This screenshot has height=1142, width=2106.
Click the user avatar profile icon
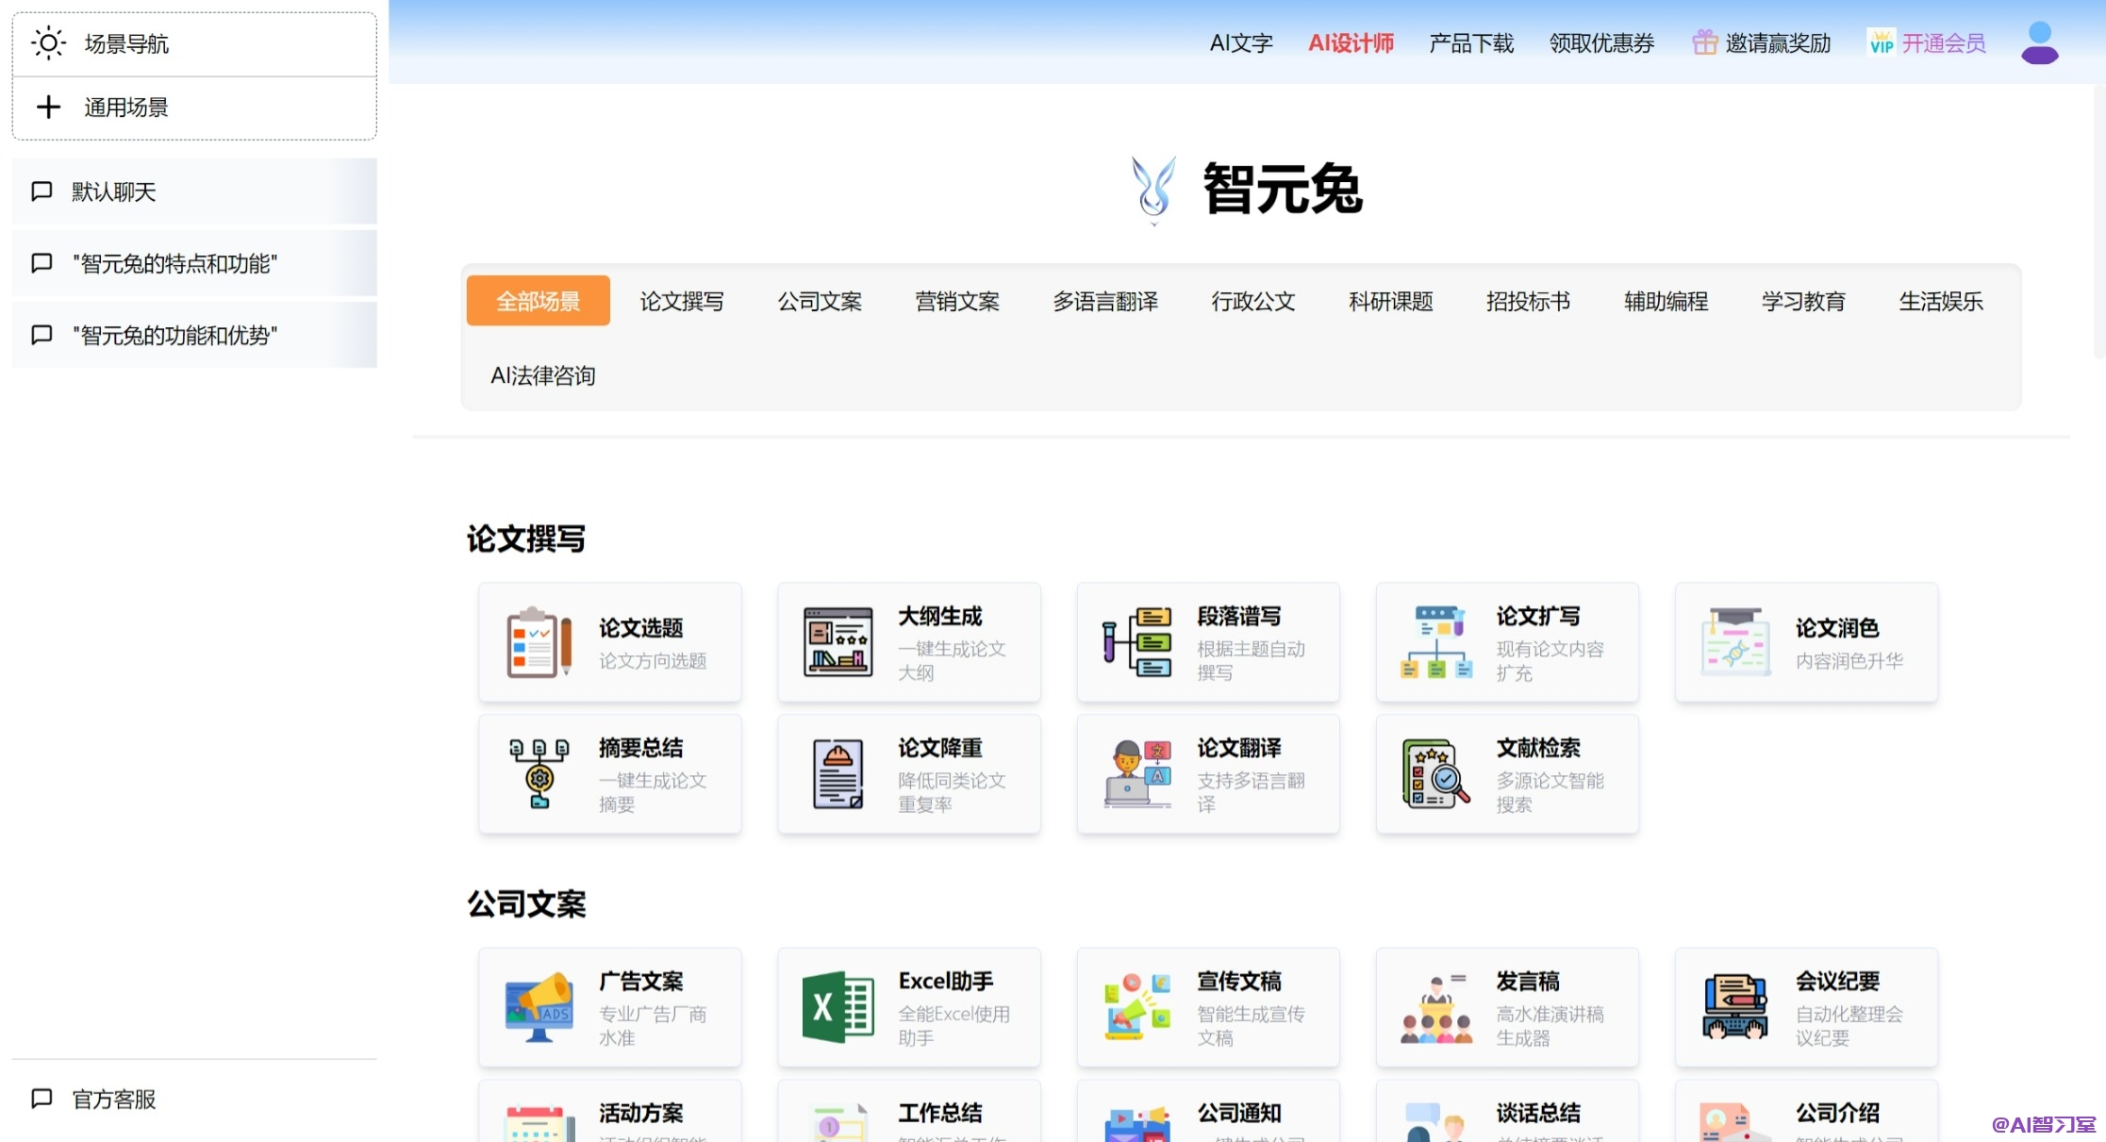click(2039, 43)
